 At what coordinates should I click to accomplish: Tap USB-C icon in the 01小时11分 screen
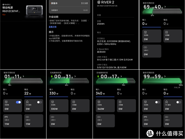(x=27, y=117)
